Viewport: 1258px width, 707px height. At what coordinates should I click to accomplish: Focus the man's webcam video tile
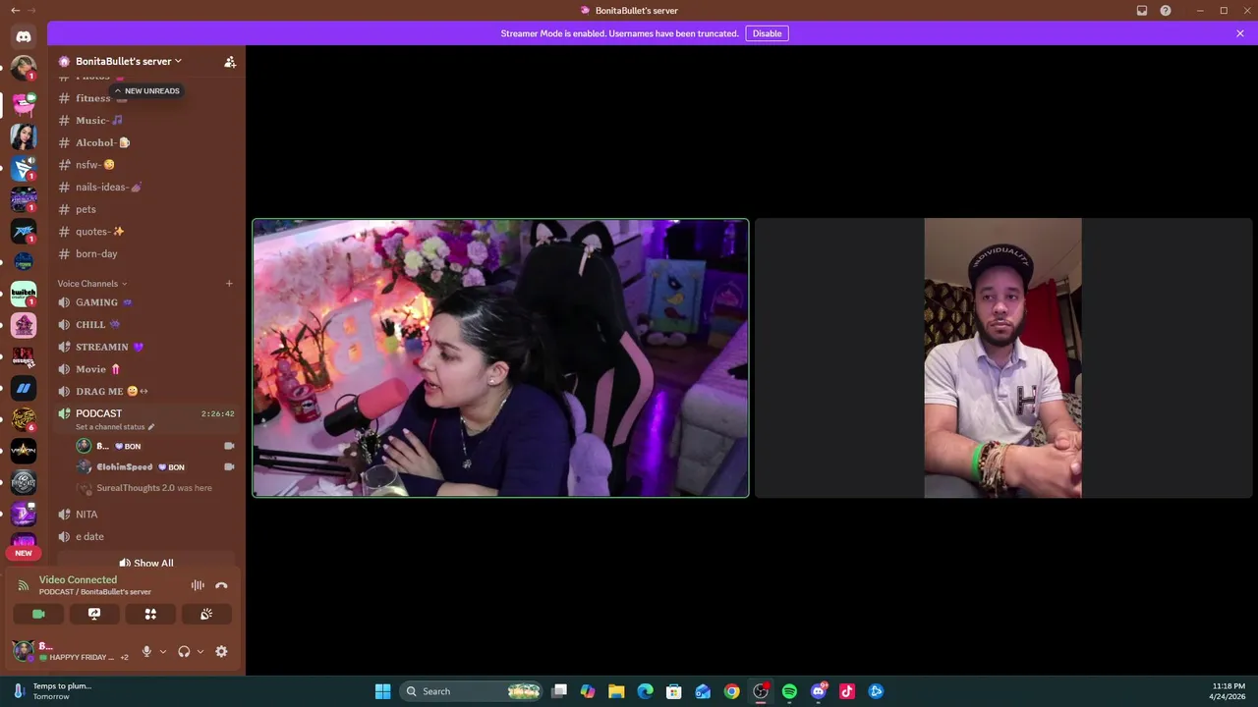tap(1002, 358)
